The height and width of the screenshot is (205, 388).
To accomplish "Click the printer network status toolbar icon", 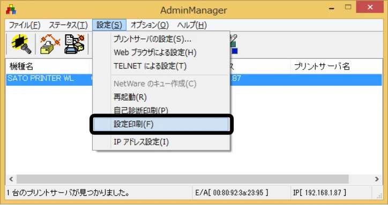I will click(50, 44).
